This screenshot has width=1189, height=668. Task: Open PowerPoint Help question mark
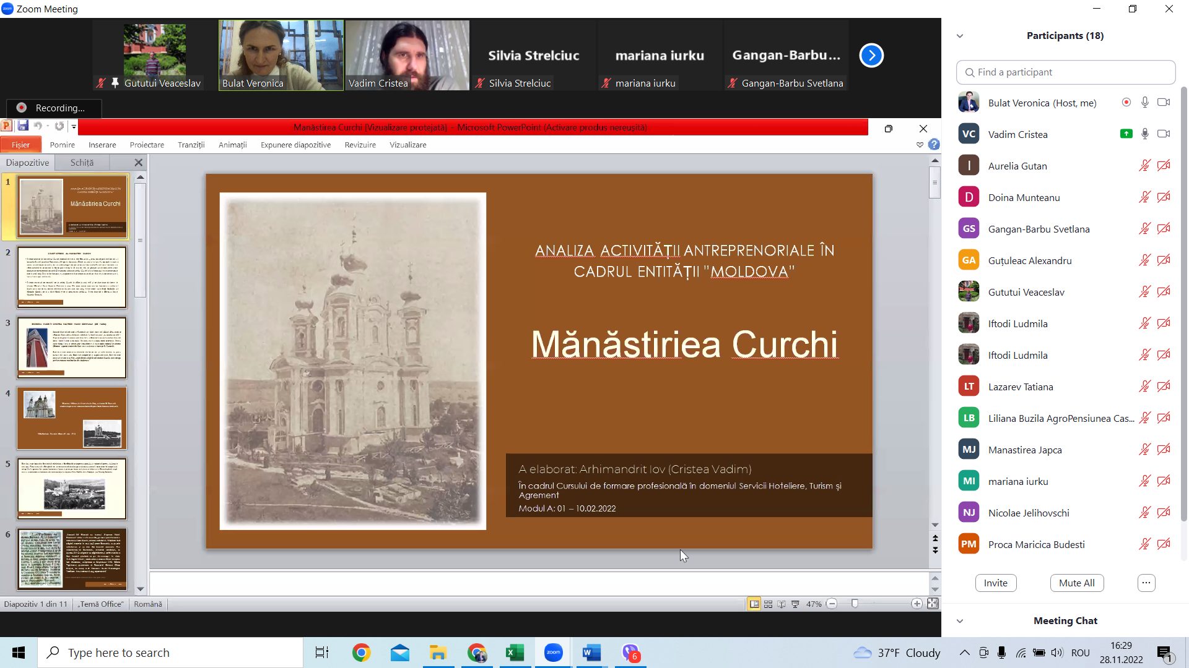click(934, 145)
